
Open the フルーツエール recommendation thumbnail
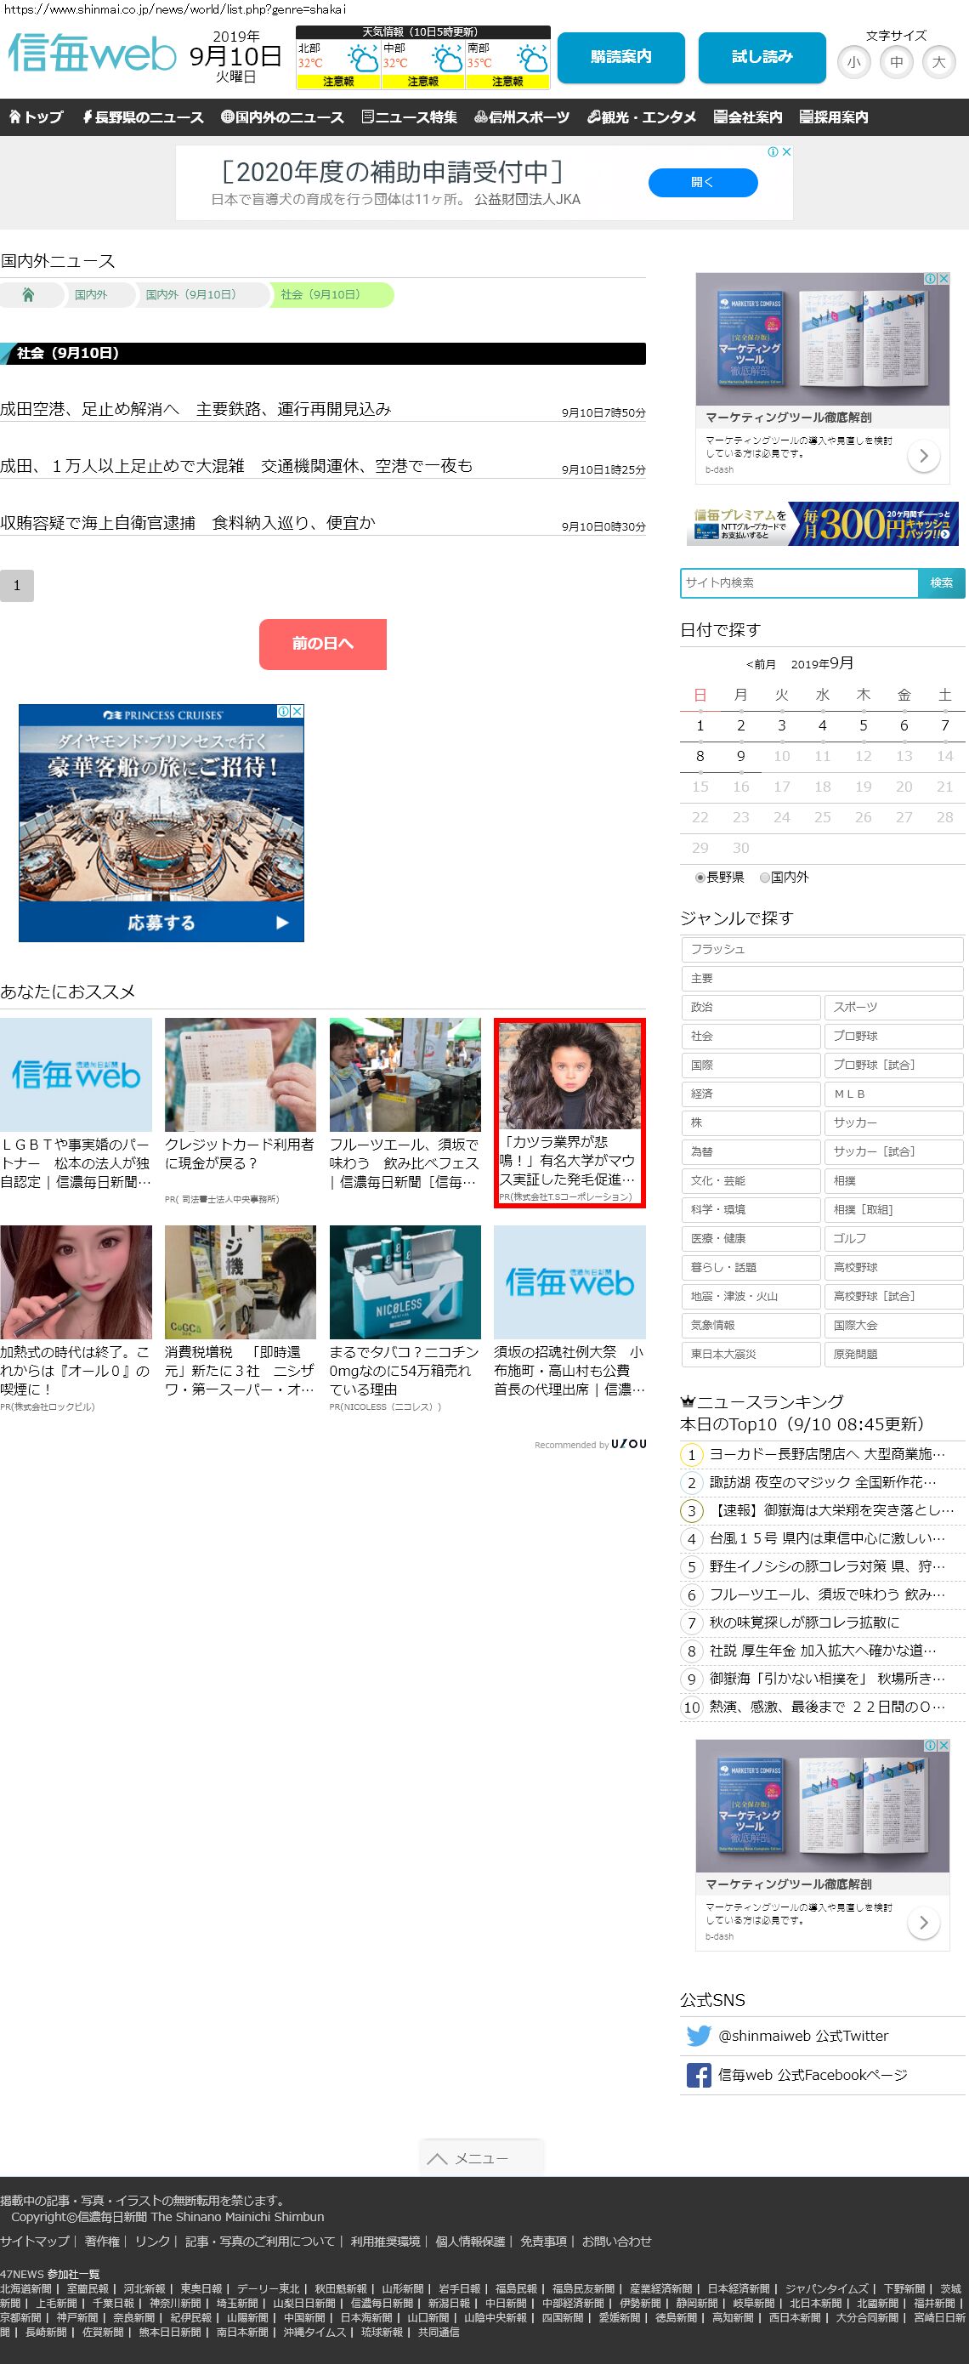point(405,1075)
